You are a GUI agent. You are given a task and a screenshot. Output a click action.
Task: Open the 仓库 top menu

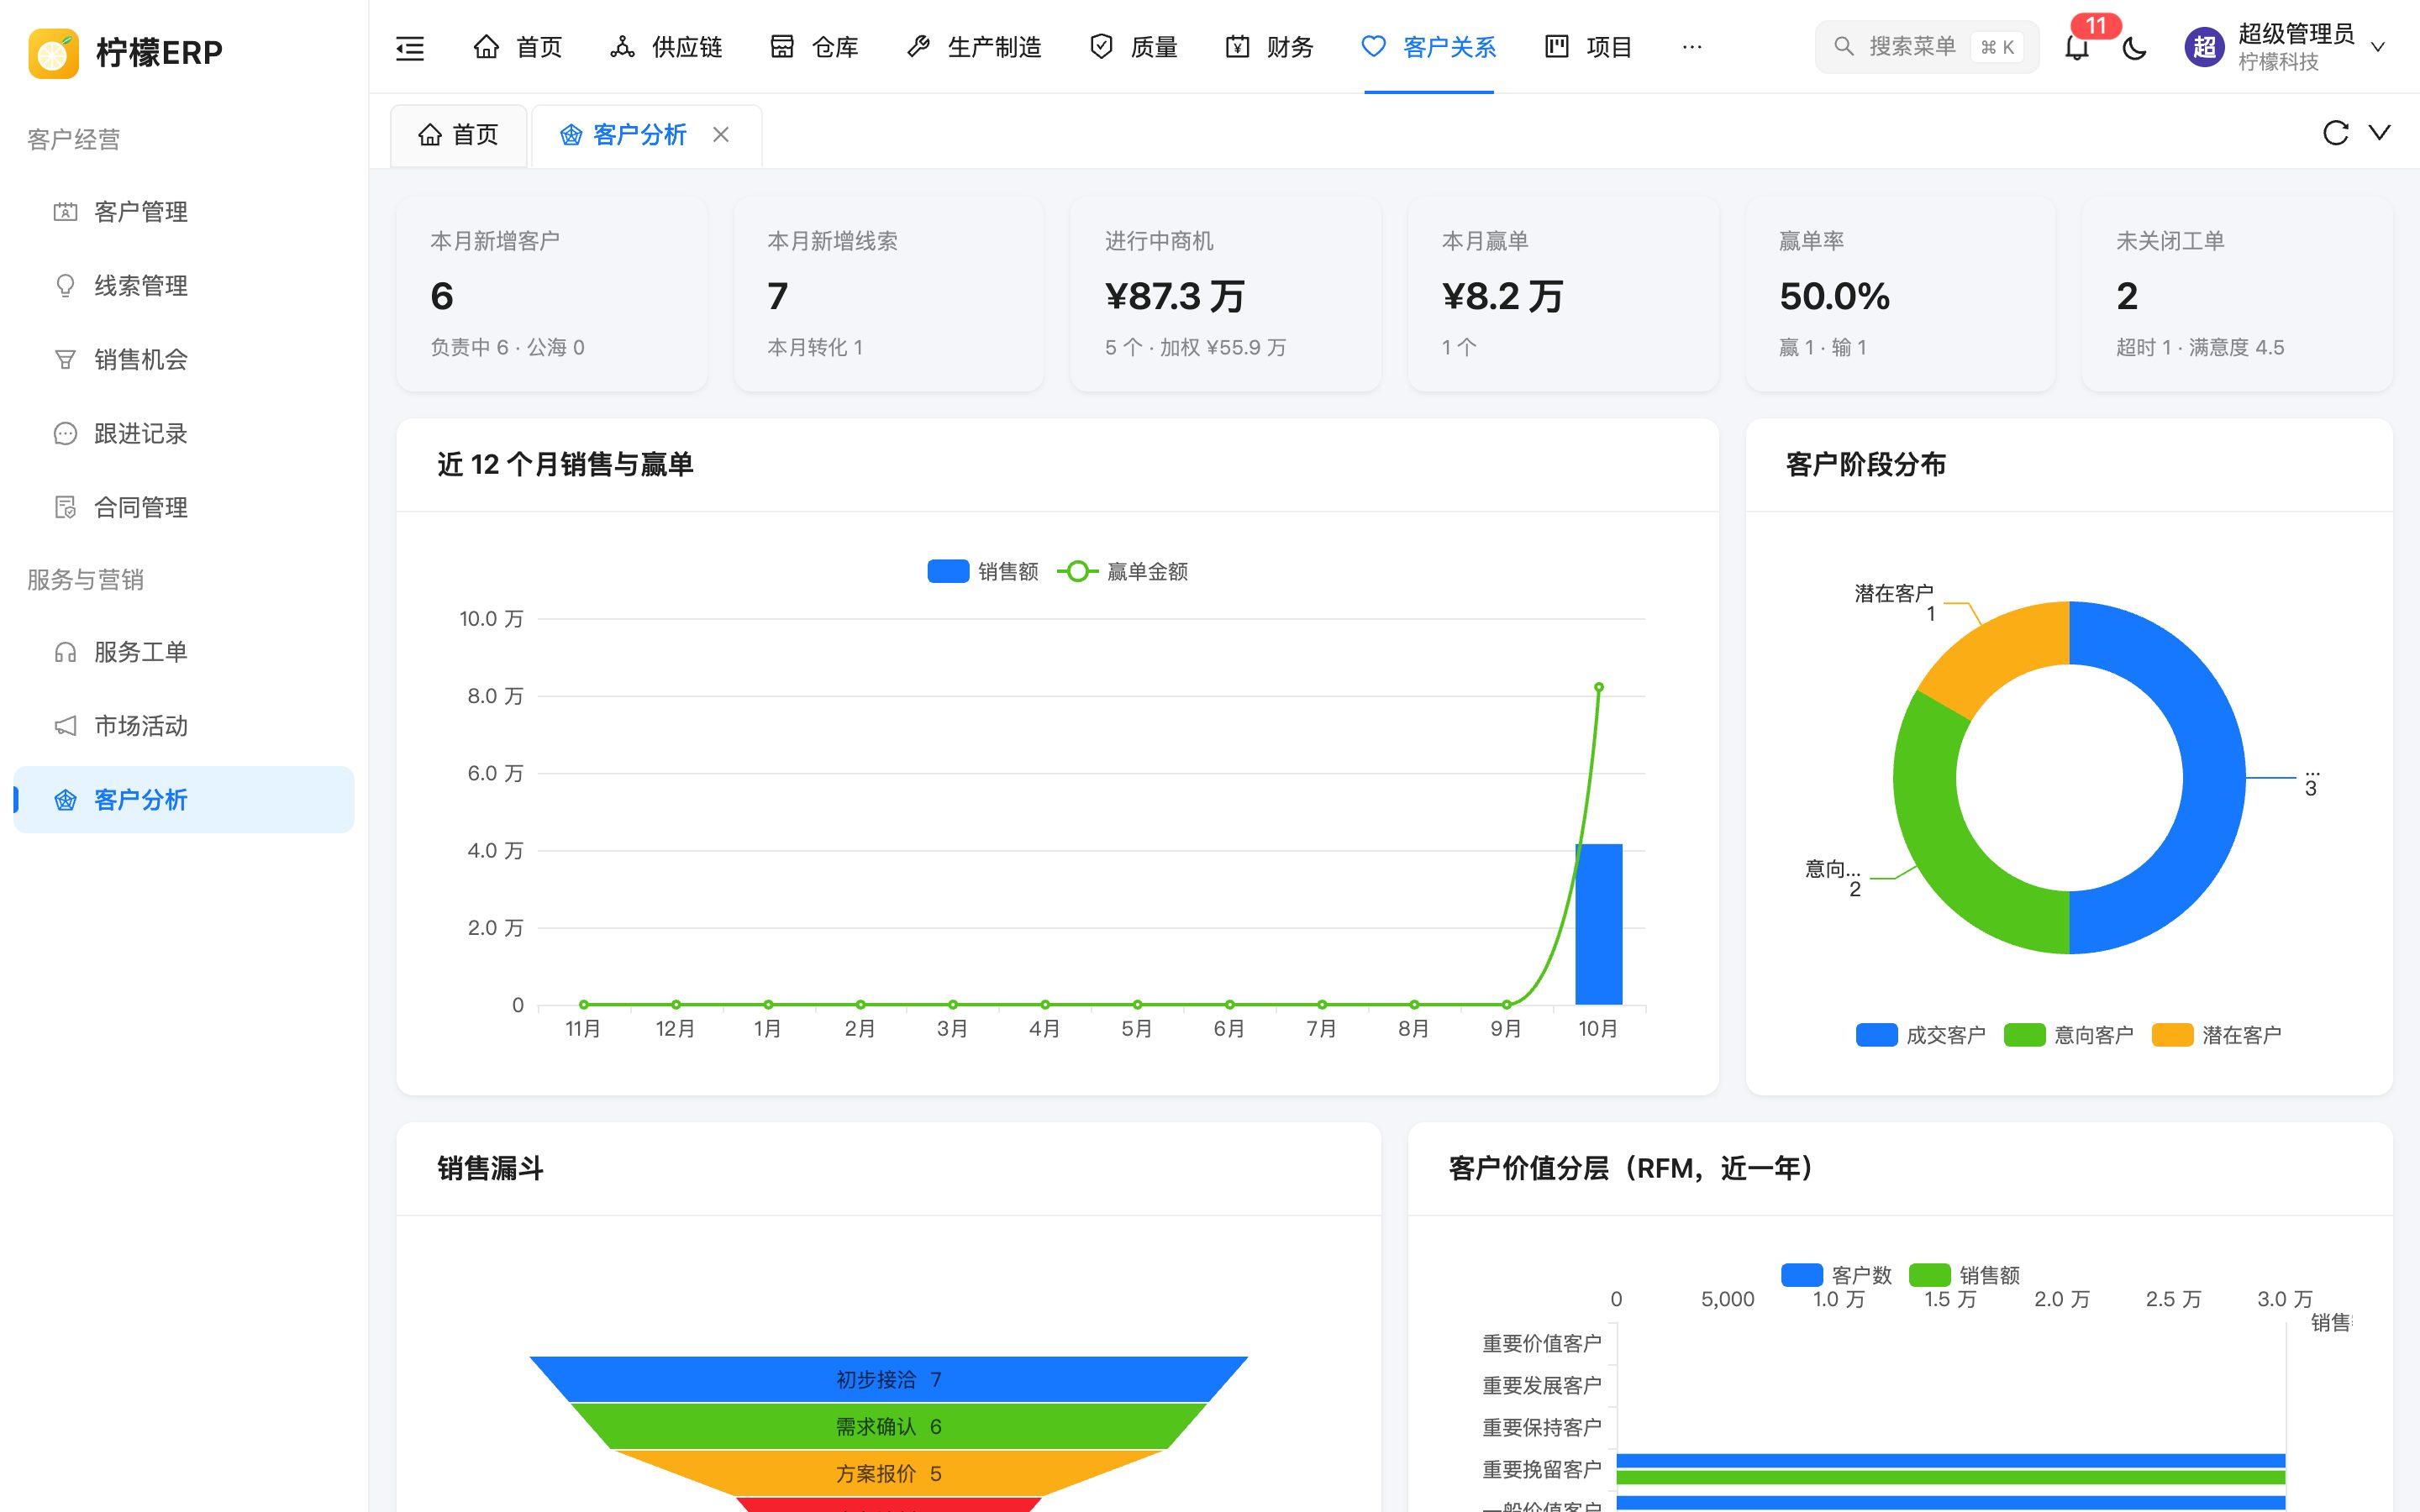click(x=814, y=47)
